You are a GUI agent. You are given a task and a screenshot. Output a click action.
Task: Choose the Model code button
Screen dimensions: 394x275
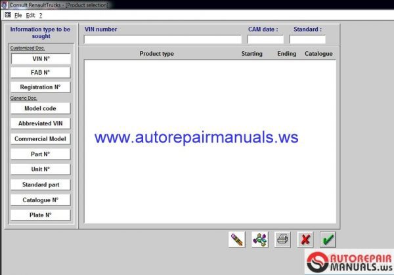click(41, 108)
